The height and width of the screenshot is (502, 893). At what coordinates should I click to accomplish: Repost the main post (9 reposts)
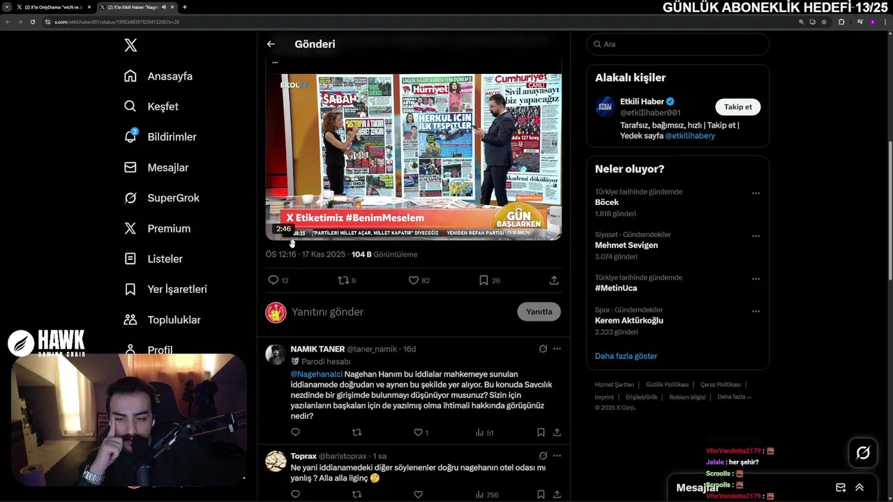click(343, 280)
